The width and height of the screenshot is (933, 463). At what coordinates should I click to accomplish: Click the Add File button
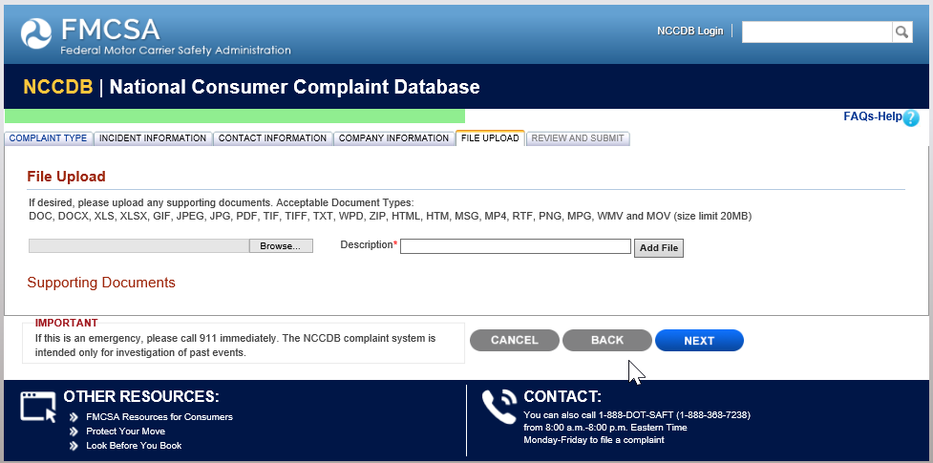[x=659, y=248]
